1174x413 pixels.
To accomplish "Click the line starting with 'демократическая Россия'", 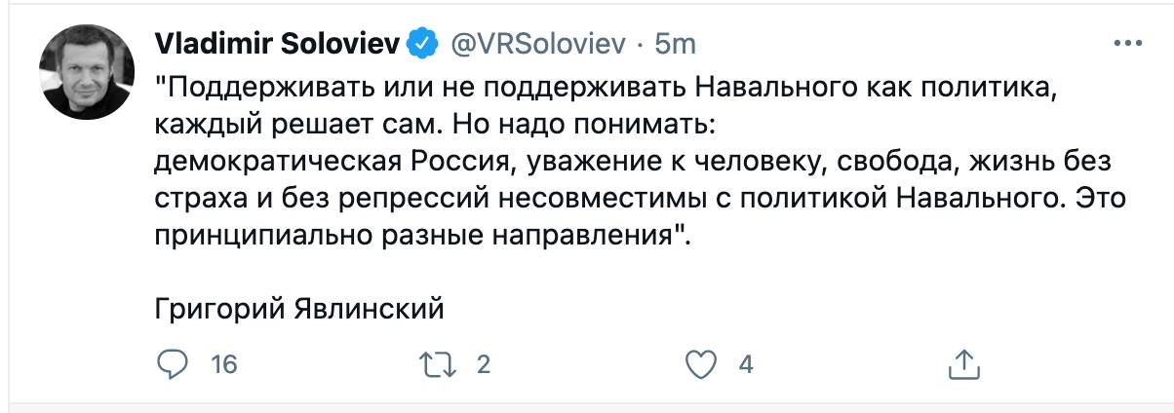I will [634, 162].
